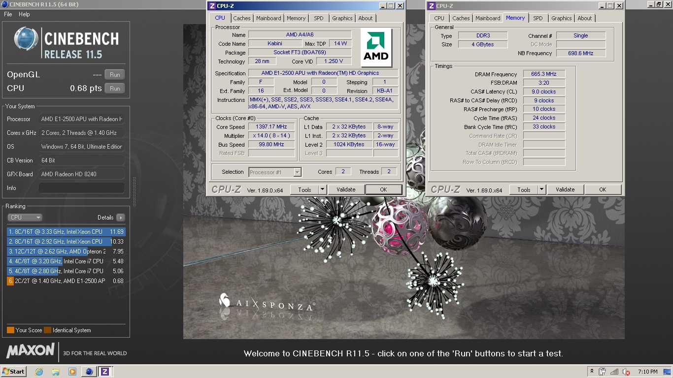
Task: Click the Info input field
Action: tap(82, 188)
